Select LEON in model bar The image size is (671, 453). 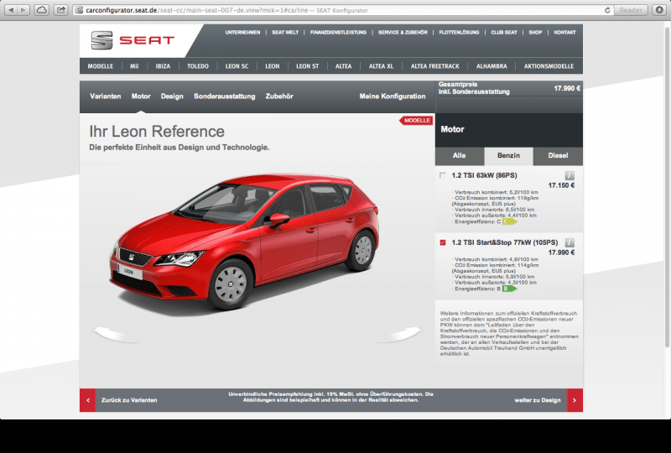click(x=272, y=66)
